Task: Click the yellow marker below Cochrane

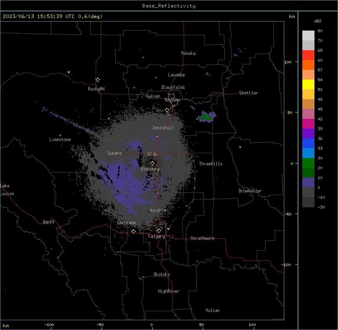Action: point(133,231)
